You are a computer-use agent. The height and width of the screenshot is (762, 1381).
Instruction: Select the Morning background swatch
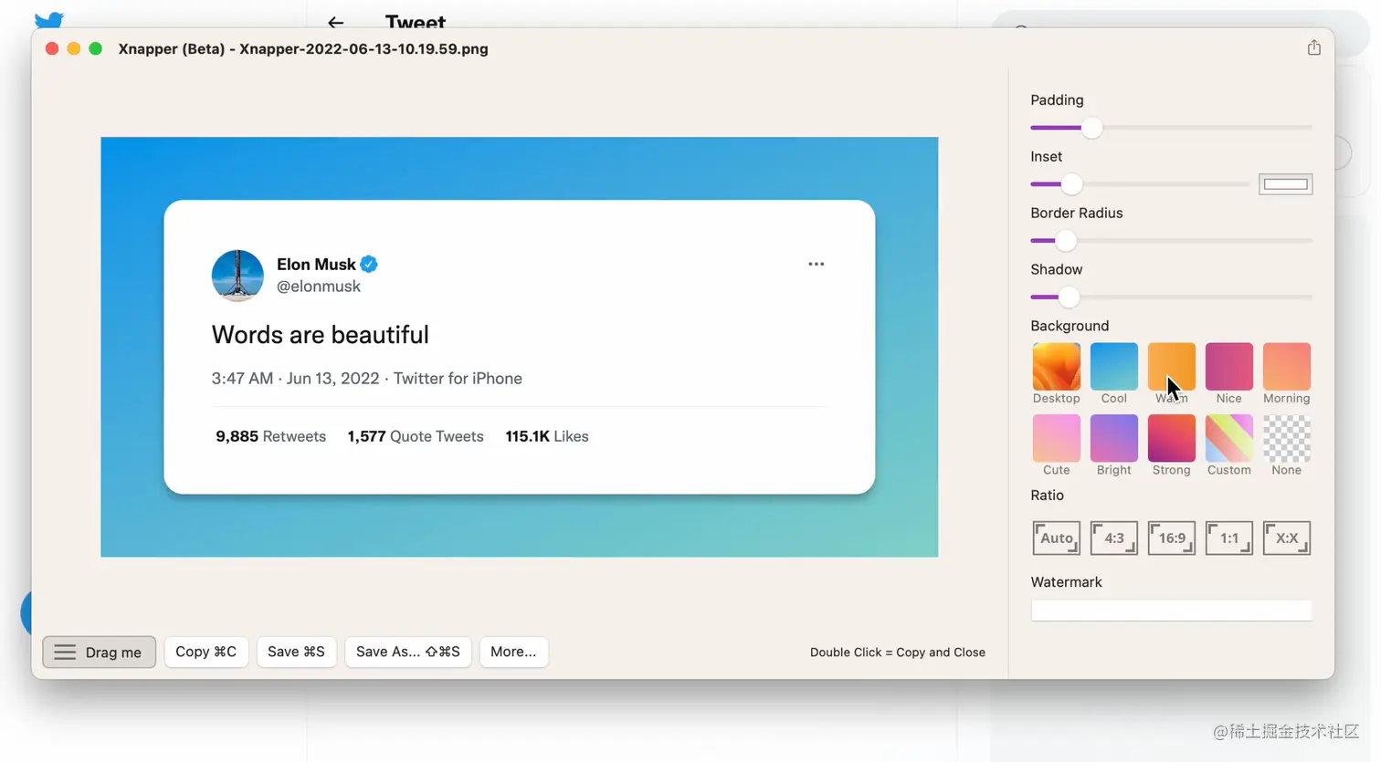(x=1286, y=366)
